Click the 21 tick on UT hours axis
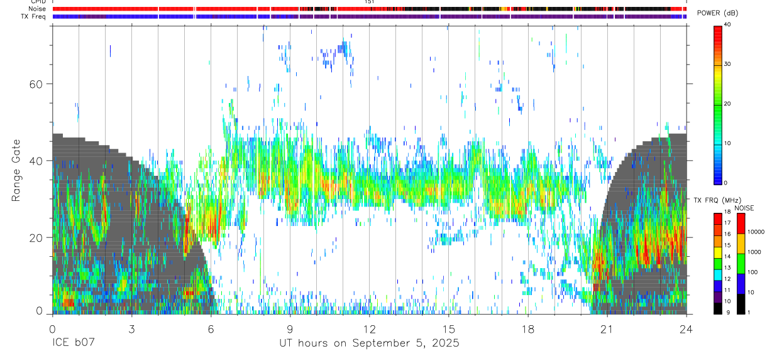The height and width of the screenshot is (356, 772). click(607, 329)
